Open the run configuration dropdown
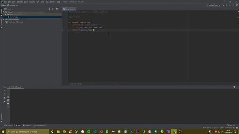Screen dimensions: 239x134 tap(214, 6)
